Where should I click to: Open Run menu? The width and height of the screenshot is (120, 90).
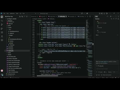24,13
